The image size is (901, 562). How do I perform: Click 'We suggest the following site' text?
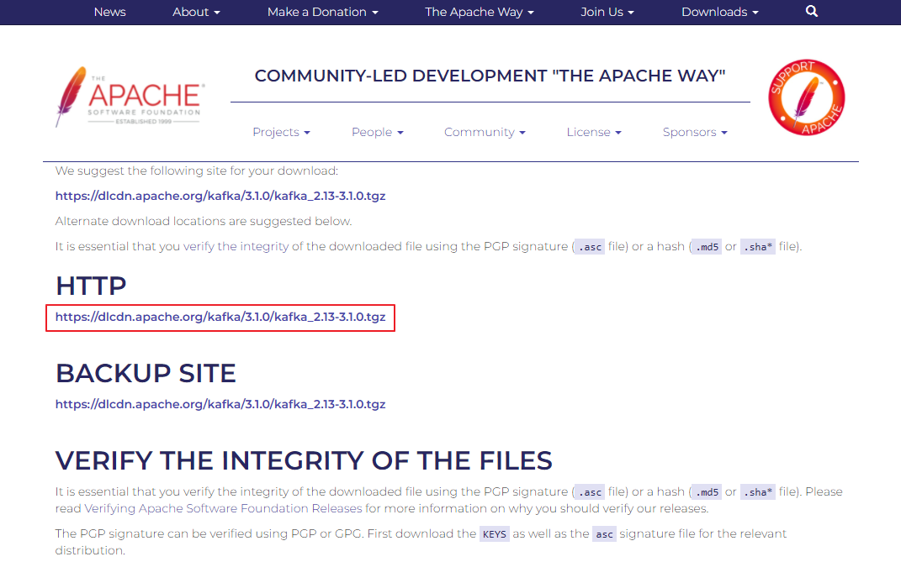[x=197, y=171]
